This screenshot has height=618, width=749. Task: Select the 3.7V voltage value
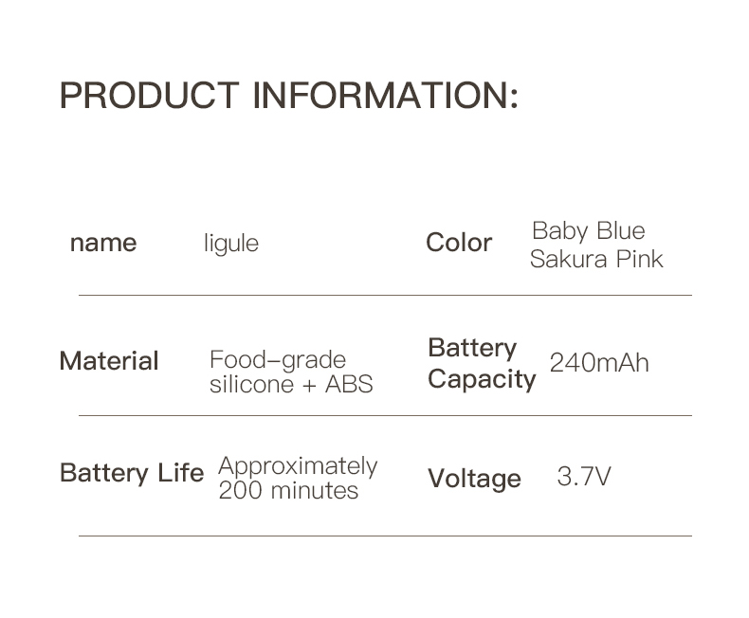pyautogui.click(x=584, y=476)
